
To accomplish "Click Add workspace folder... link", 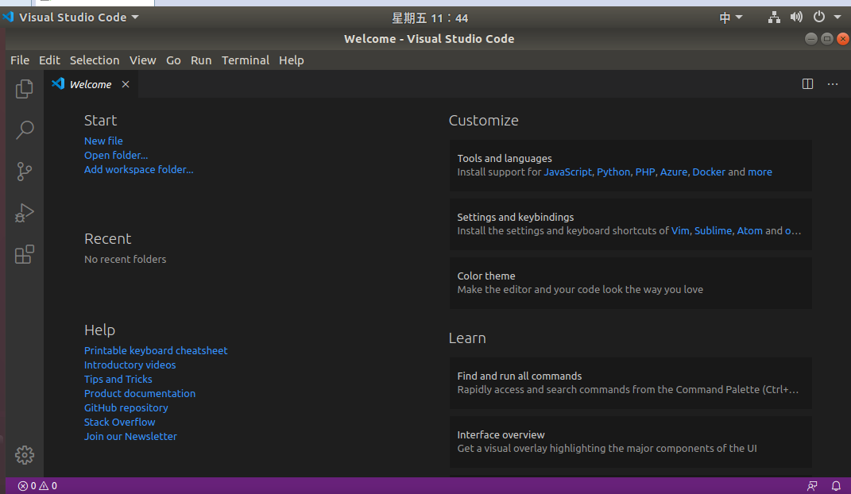I will [x=138, y=170].
